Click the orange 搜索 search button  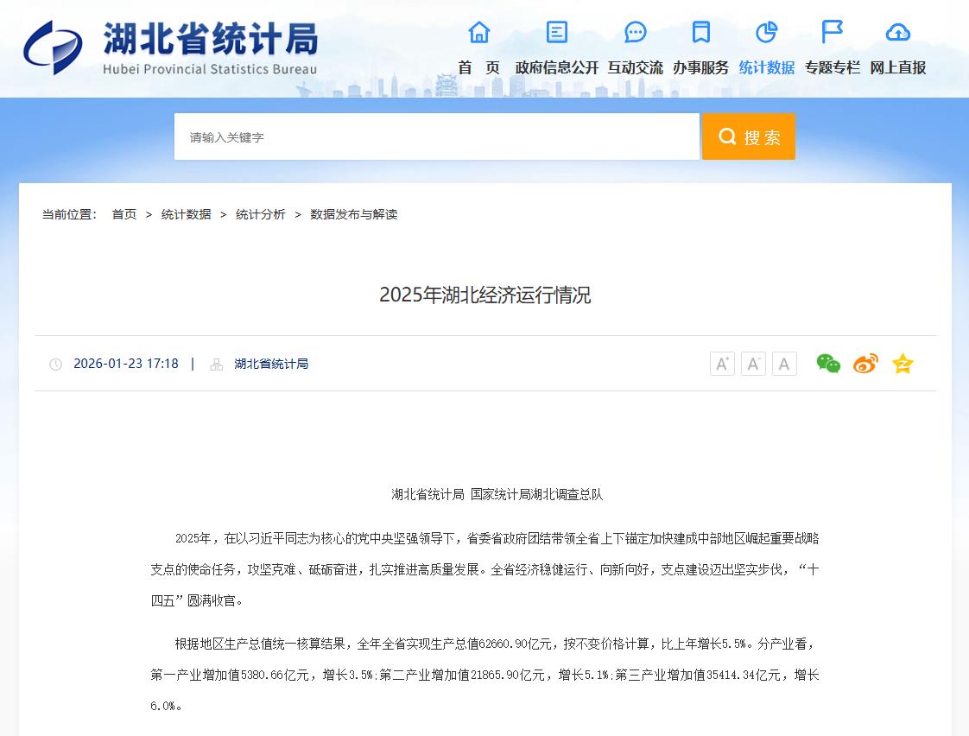[x=748, y=137]
